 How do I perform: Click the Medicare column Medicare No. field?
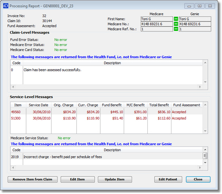pyautogui.click(x=157, y=24)
